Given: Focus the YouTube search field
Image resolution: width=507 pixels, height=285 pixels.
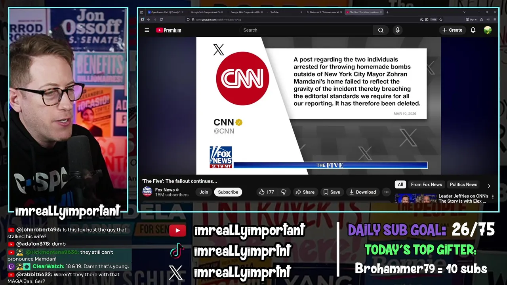Looking at the screenshot, I should click(306, 30).
